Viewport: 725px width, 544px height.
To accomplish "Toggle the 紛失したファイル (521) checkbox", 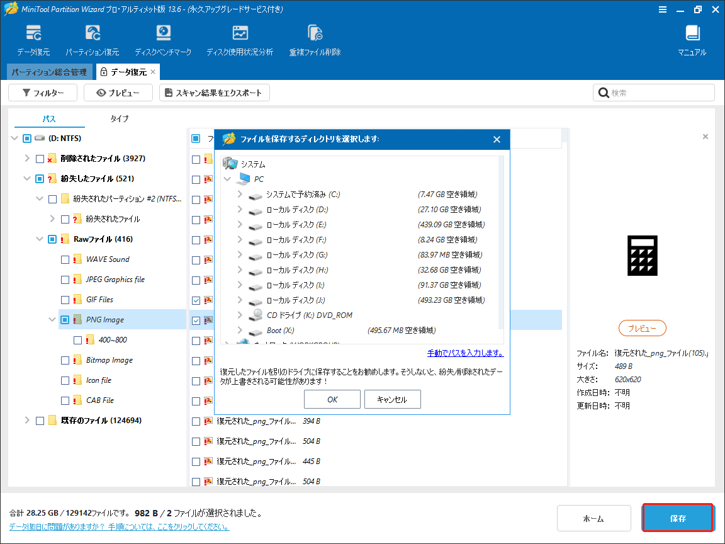I will (40, 179).
